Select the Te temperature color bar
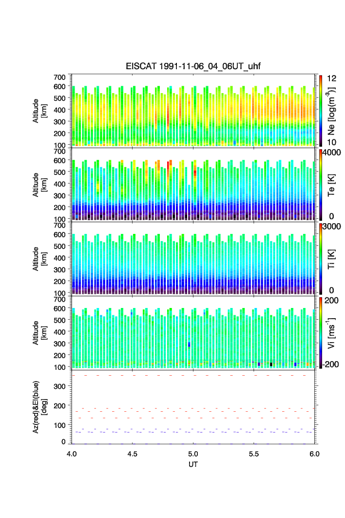Screen dimensions: 345x518 pos(321,184)
